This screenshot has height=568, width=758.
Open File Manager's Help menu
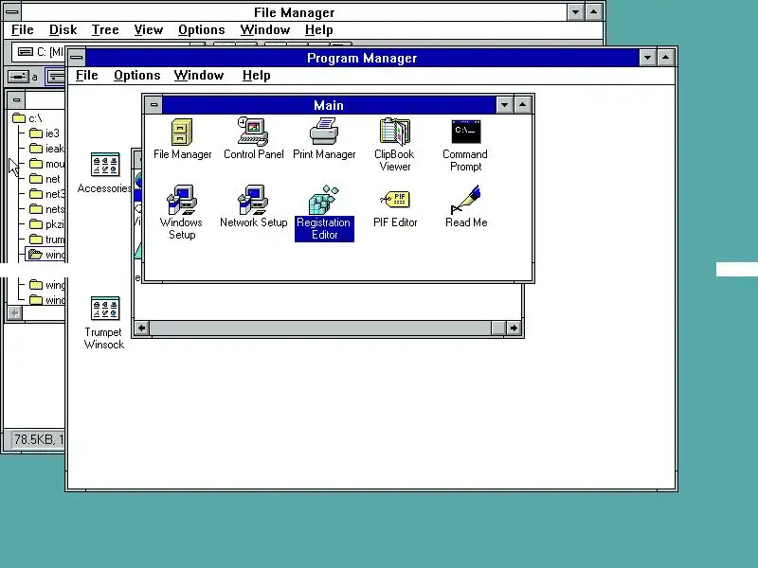318,30
